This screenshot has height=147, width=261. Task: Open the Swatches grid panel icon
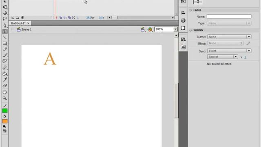pos(183,2)
